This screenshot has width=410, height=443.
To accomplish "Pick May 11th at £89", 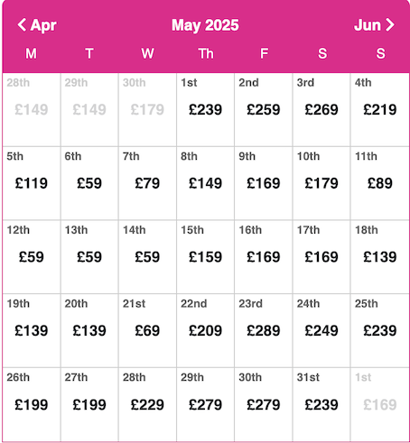I will (x=379, y=183).
